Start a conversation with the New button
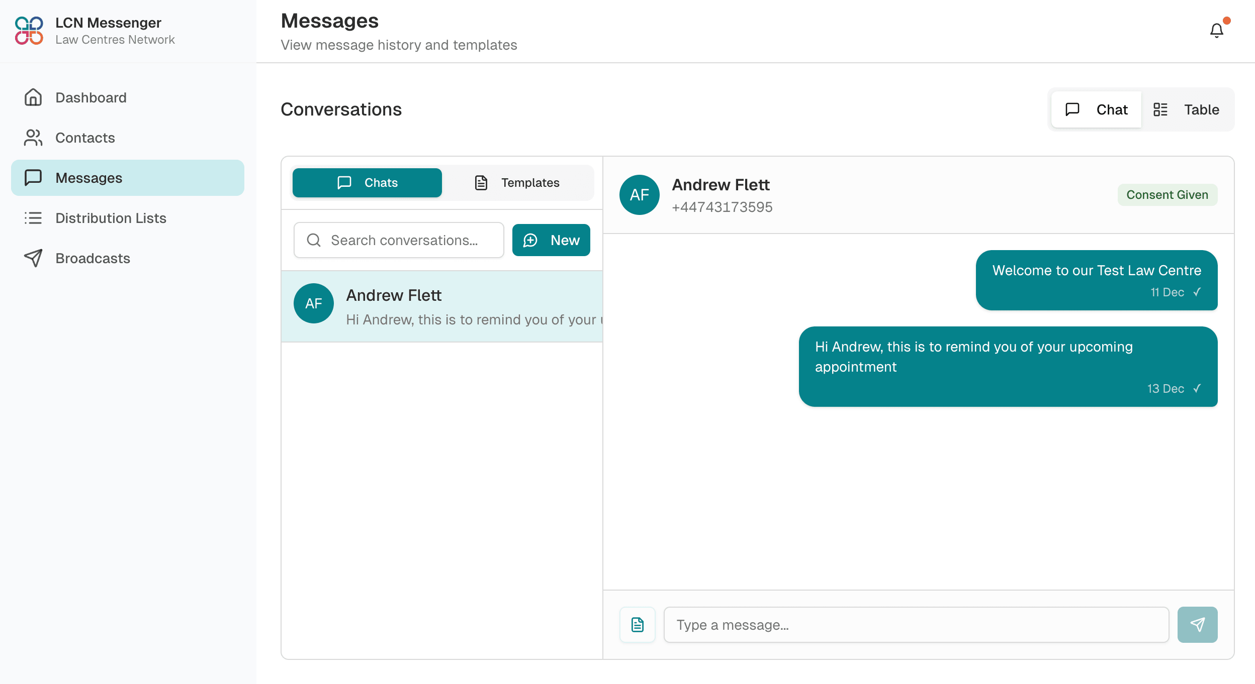 pos(551,240)
